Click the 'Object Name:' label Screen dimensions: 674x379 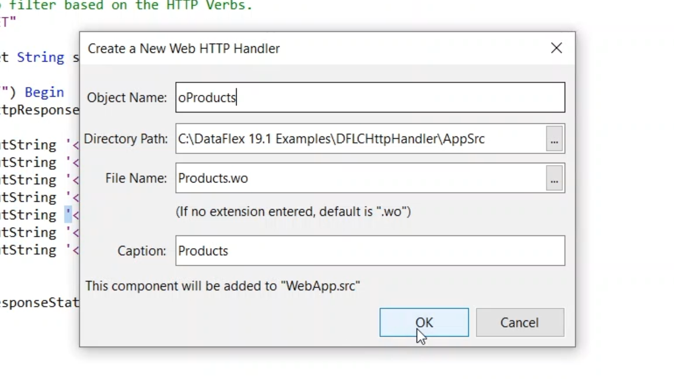coord(127,98)
